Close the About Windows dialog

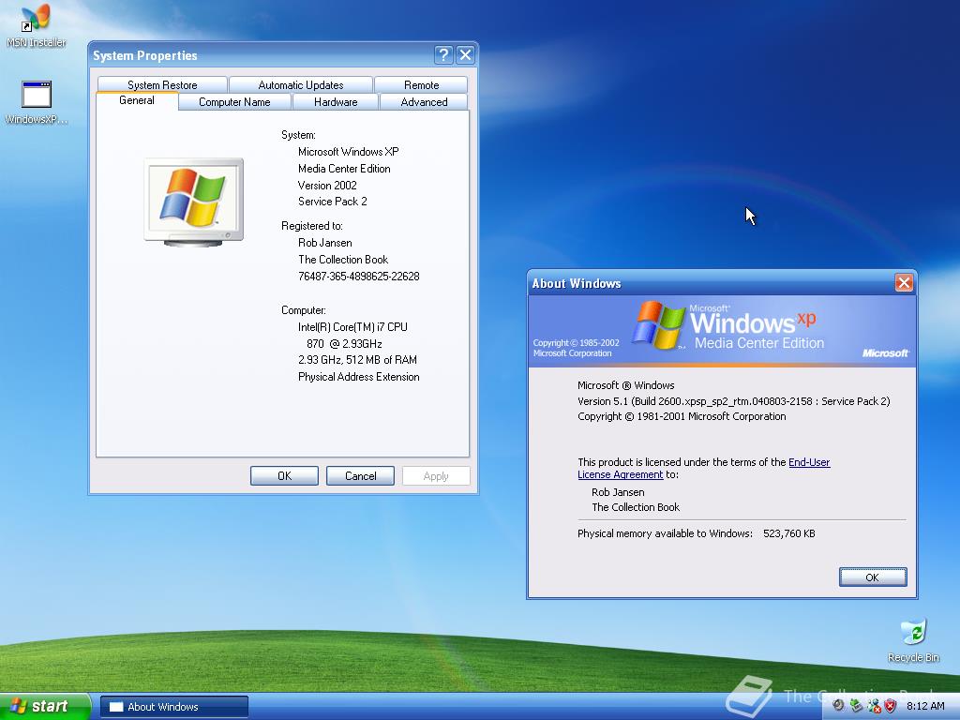[x=904, y=283]
